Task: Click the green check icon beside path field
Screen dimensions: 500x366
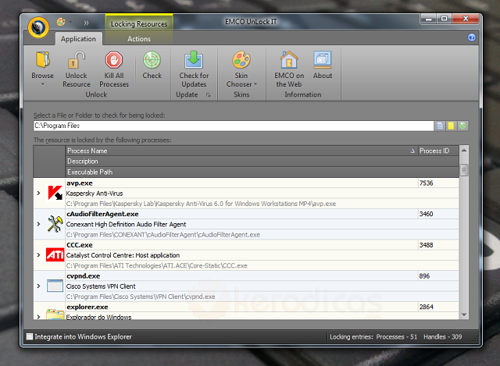Action: coord(462,126)
